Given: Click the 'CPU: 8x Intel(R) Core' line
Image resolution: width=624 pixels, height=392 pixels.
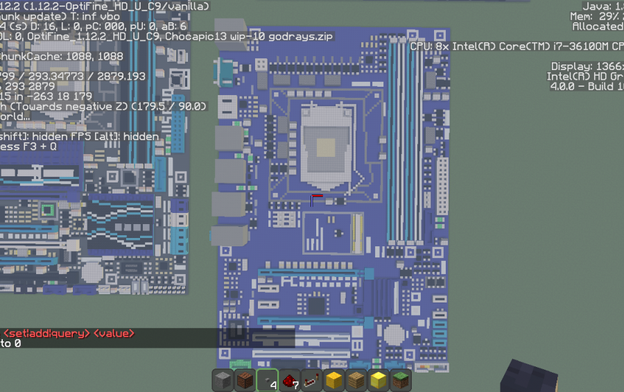Looking at the screenshot, I should tap(517, 46).
